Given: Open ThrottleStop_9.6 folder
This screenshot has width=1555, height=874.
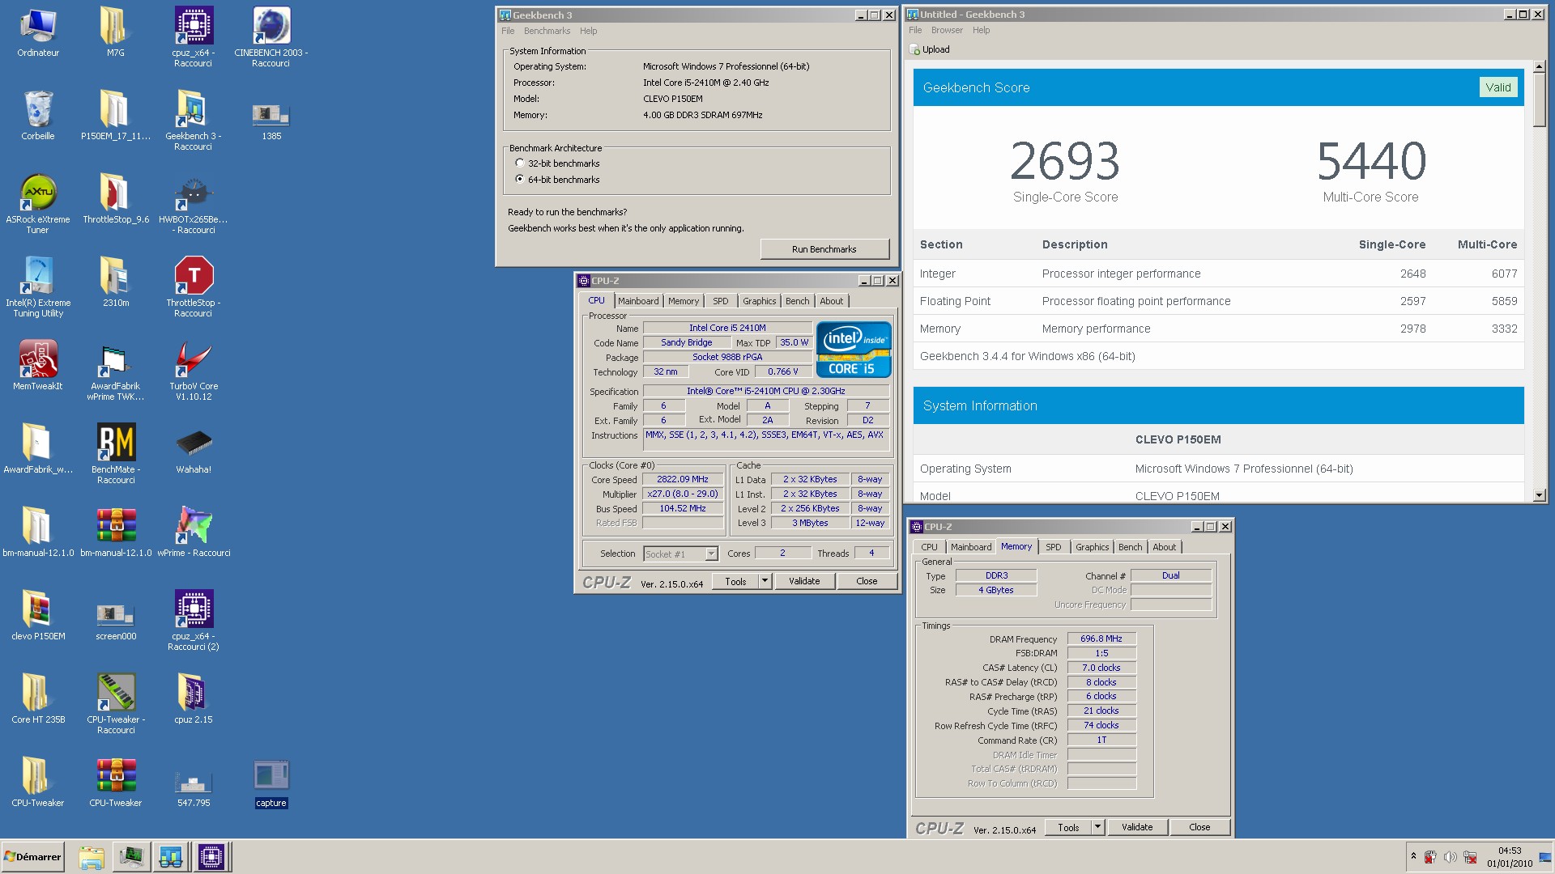Looking at the screenshot, I should [x=115, y=199].
